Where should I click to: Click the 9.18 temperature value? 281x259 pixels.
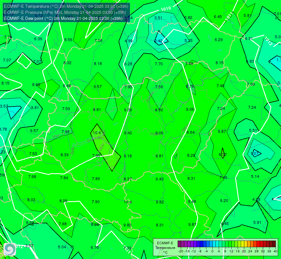tap(128, 156)
